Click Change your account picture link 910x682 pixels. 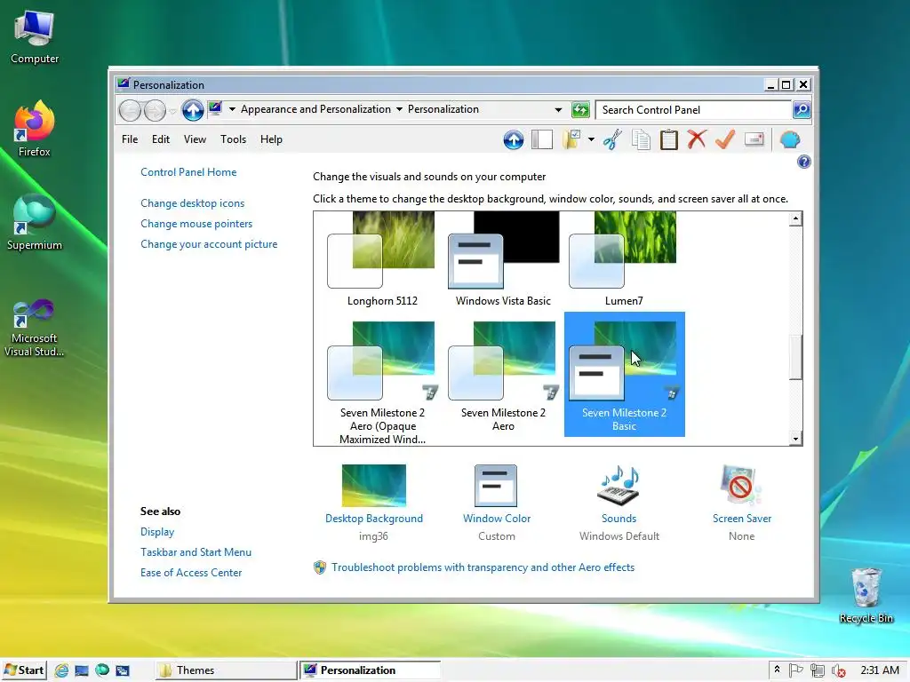click(x=209, y=244)
